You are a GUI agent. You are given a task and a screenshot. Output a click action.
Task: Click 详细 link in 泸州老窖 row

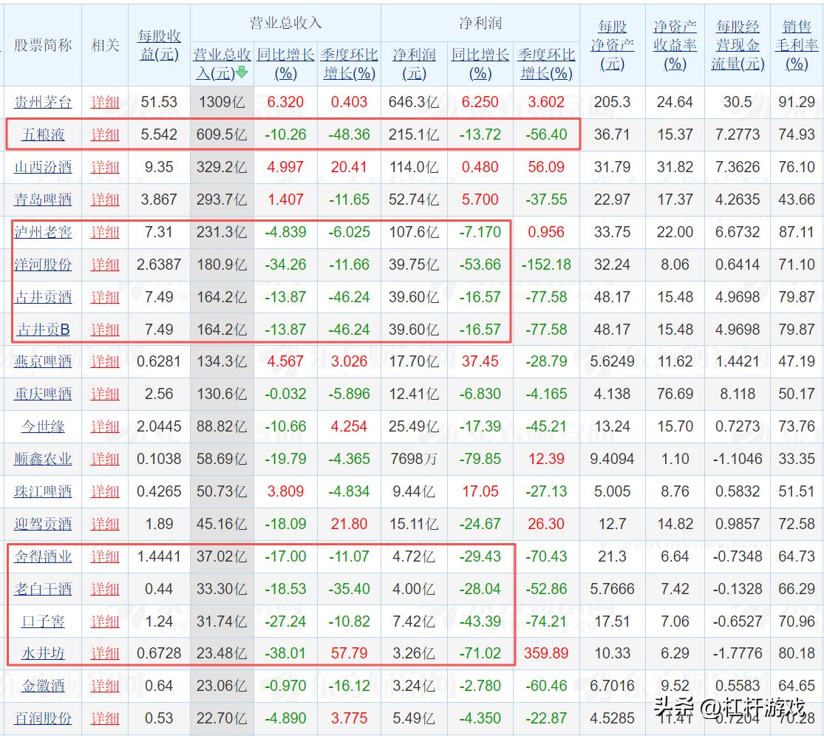(x=105, y=232)
